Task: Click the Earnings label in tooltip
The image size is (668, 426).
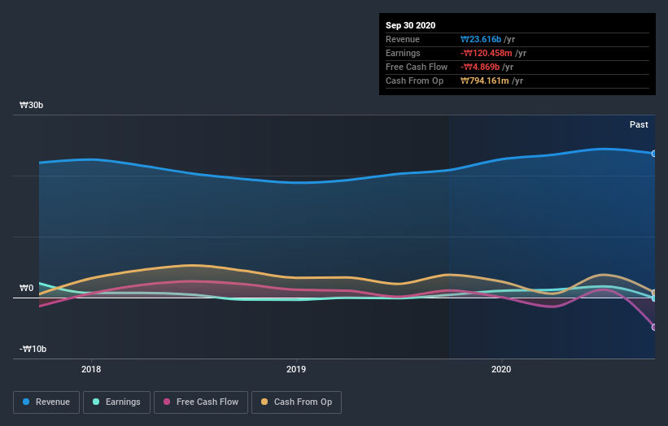Action: click(x=403, y=53)
